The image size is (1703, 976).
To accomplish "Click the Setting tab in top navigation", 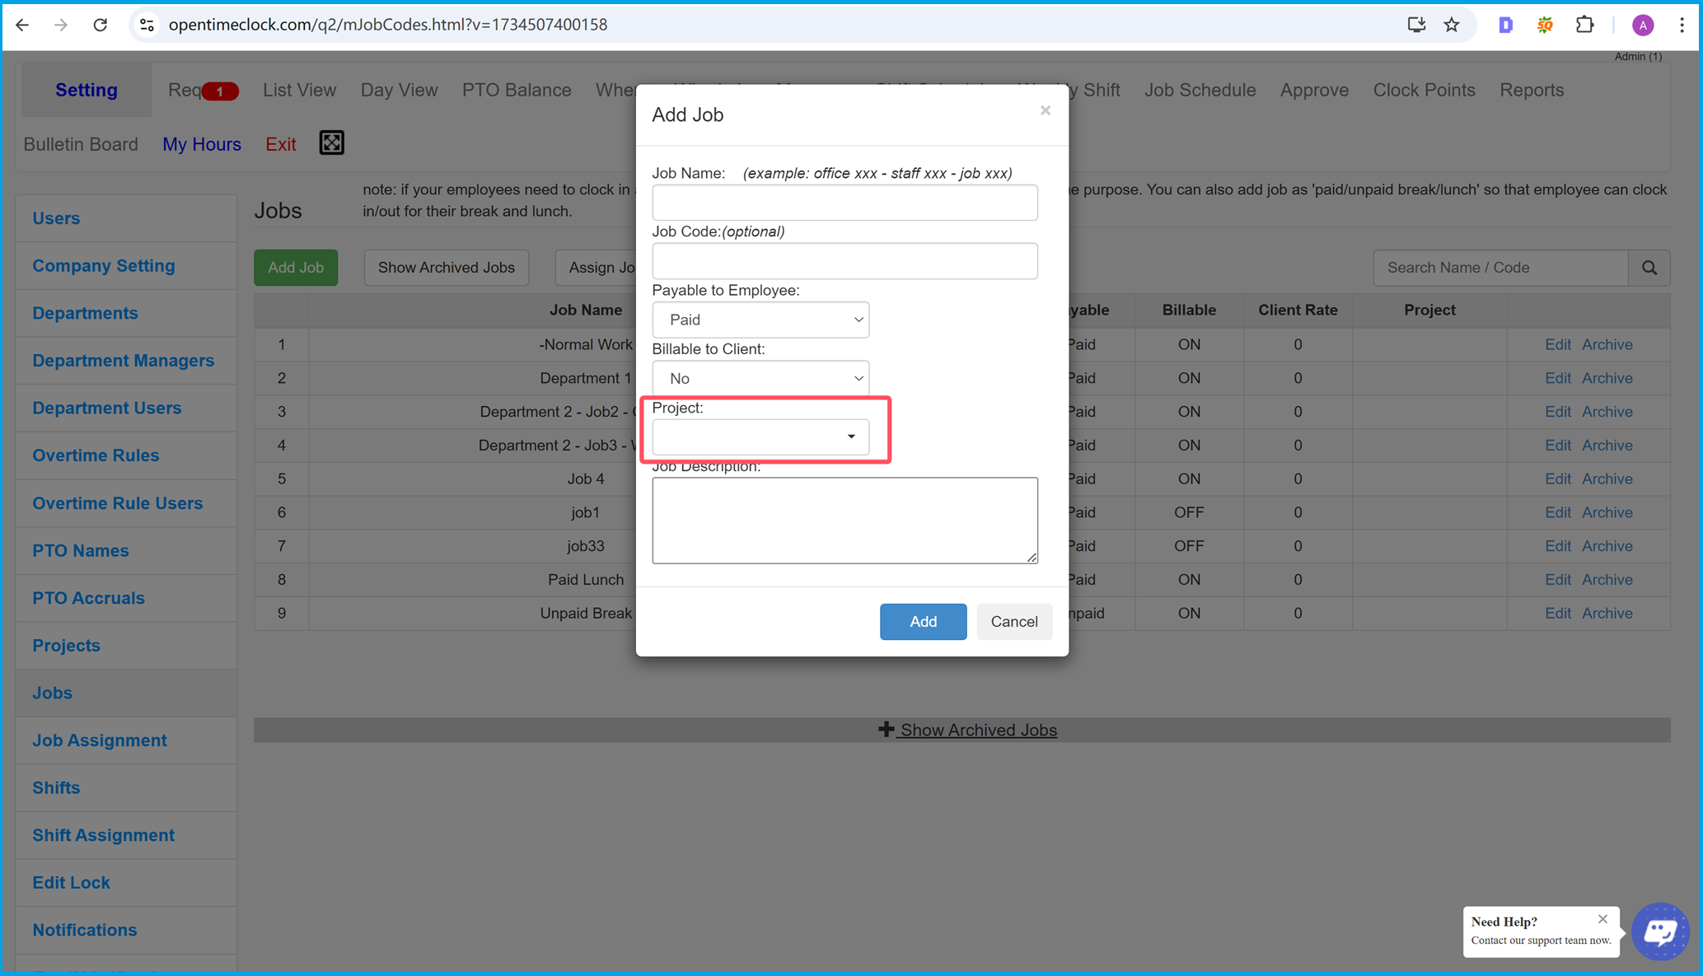I will pos(86,90).
